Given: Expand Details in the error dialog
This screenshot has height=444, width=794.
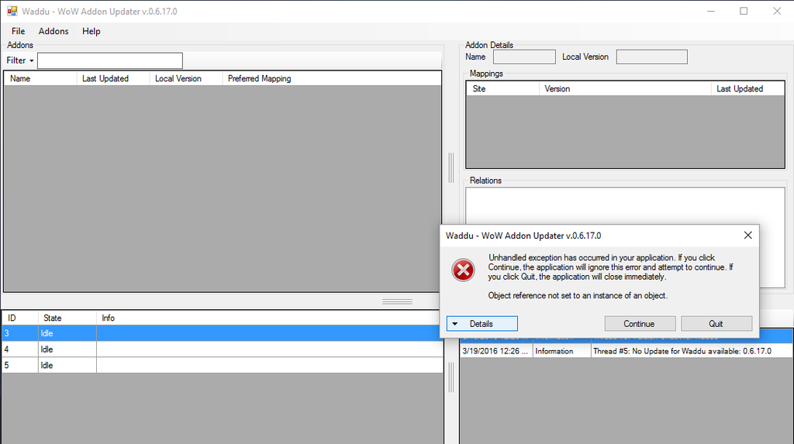Looking at the screenshot, I should coord(482,323).
